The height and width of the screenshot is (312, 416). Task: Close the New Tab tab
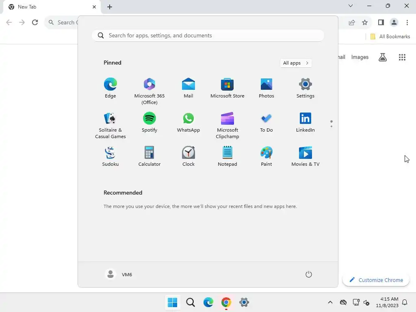coord(94,7)
